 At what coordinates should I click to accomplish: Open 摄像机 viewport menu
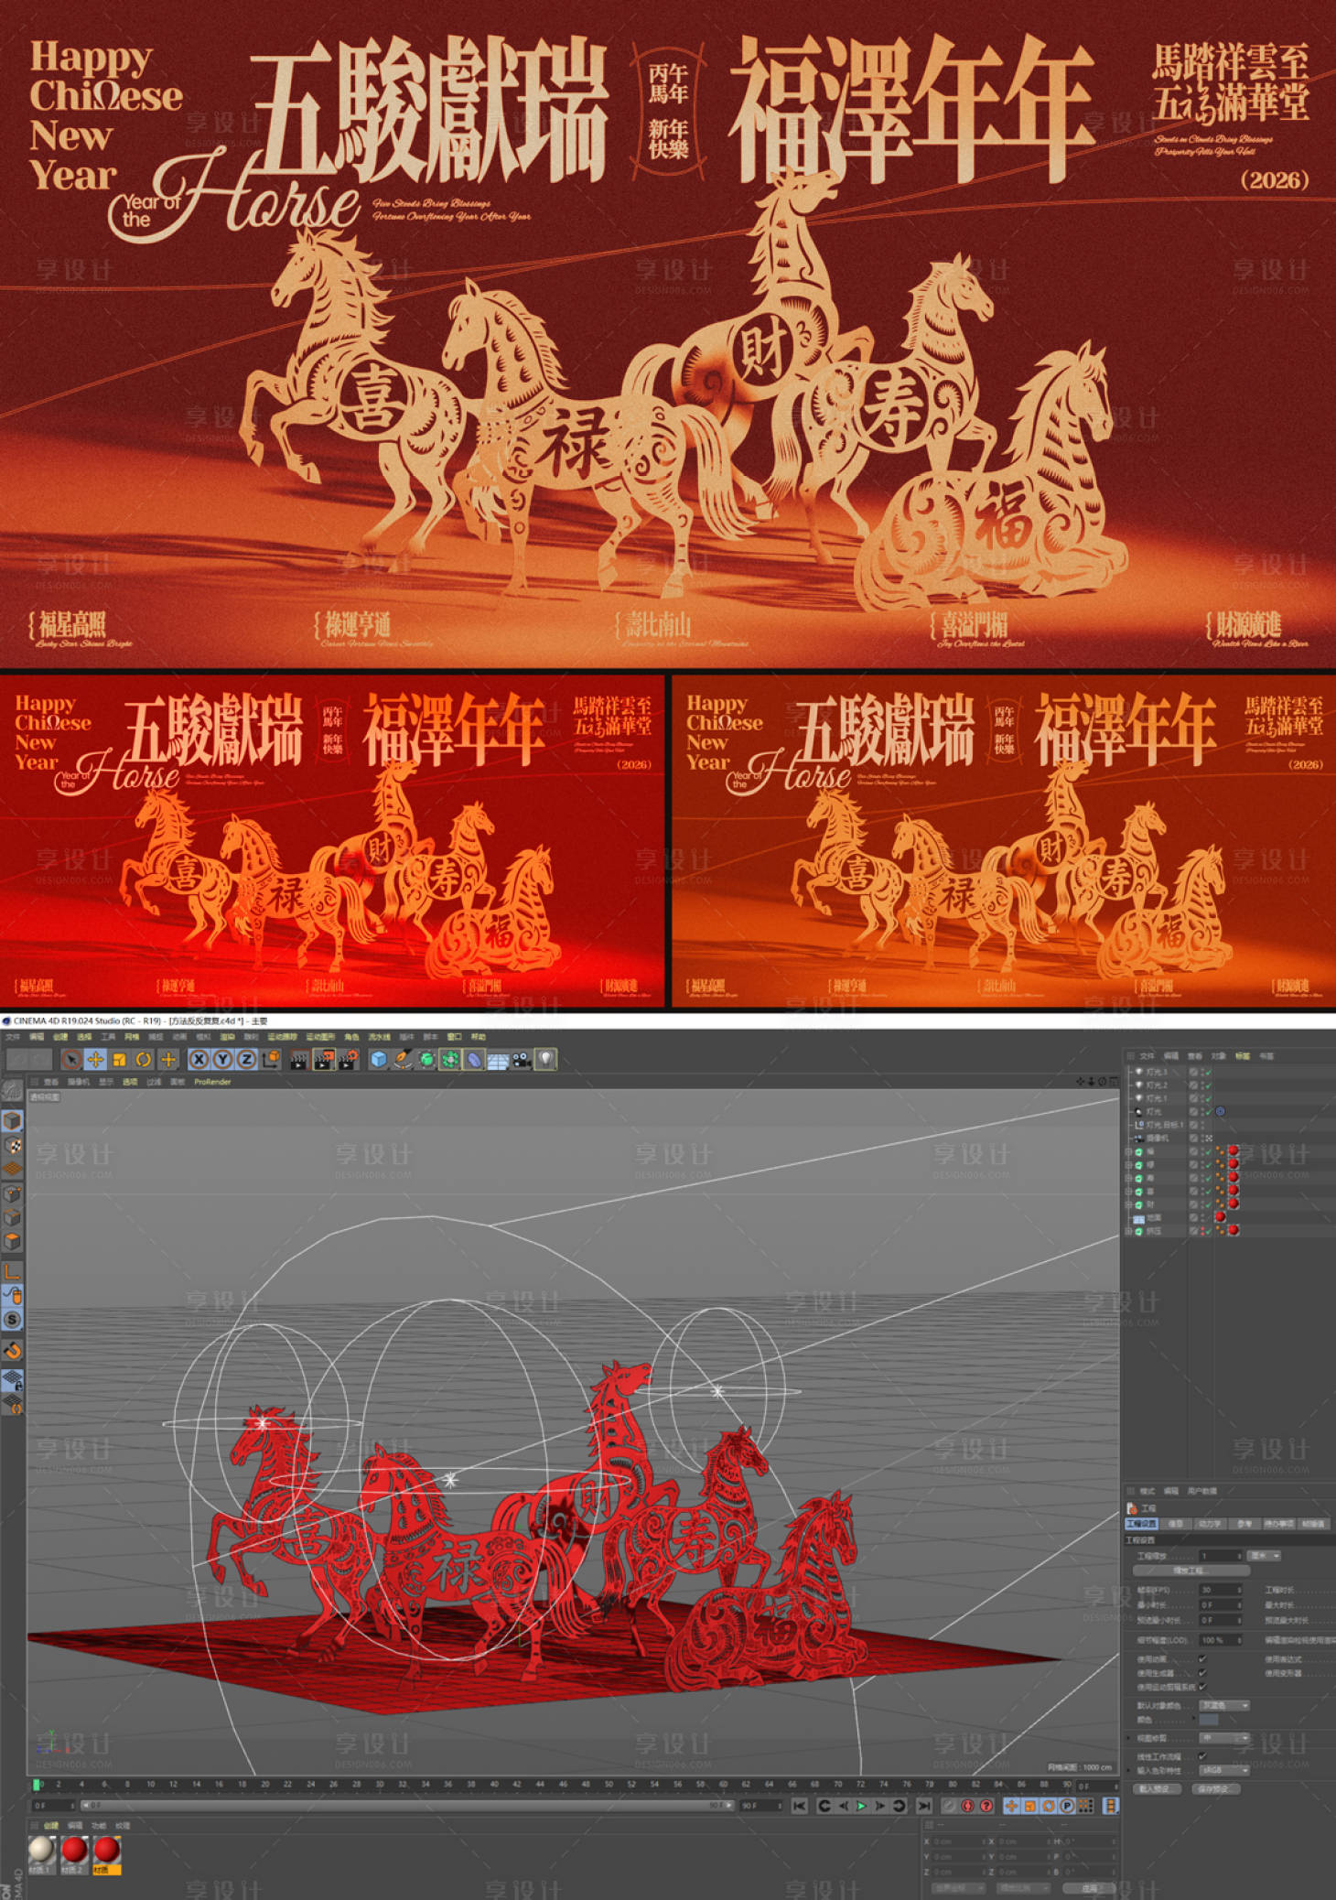tap(79, 1082)
